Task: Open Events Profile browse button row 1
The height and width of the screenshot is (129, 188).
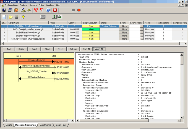Action: pos(142,26)
